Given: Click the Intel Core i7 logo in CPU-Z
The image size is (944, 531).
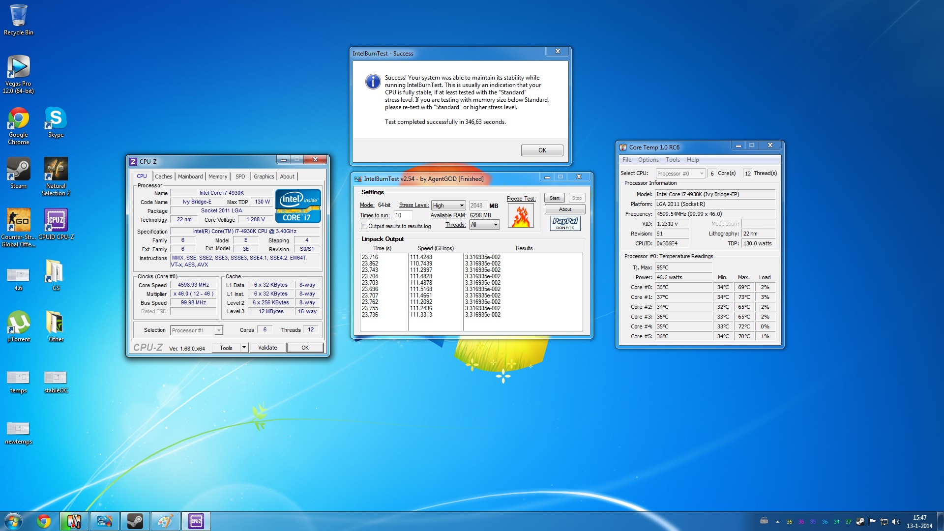Looking at the screenshot, I should [298, 206].
